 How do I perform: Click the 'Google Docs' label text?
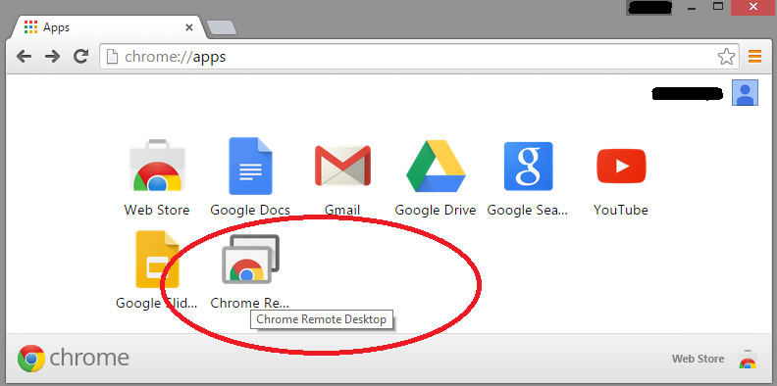[250, 210]
